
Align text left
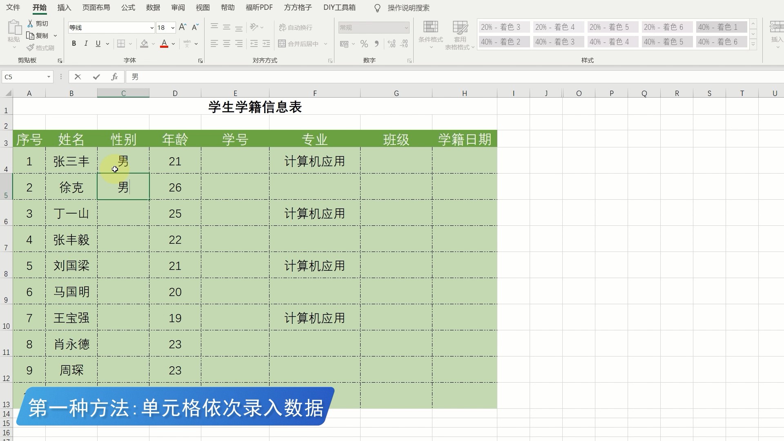(x=214, y=44)
